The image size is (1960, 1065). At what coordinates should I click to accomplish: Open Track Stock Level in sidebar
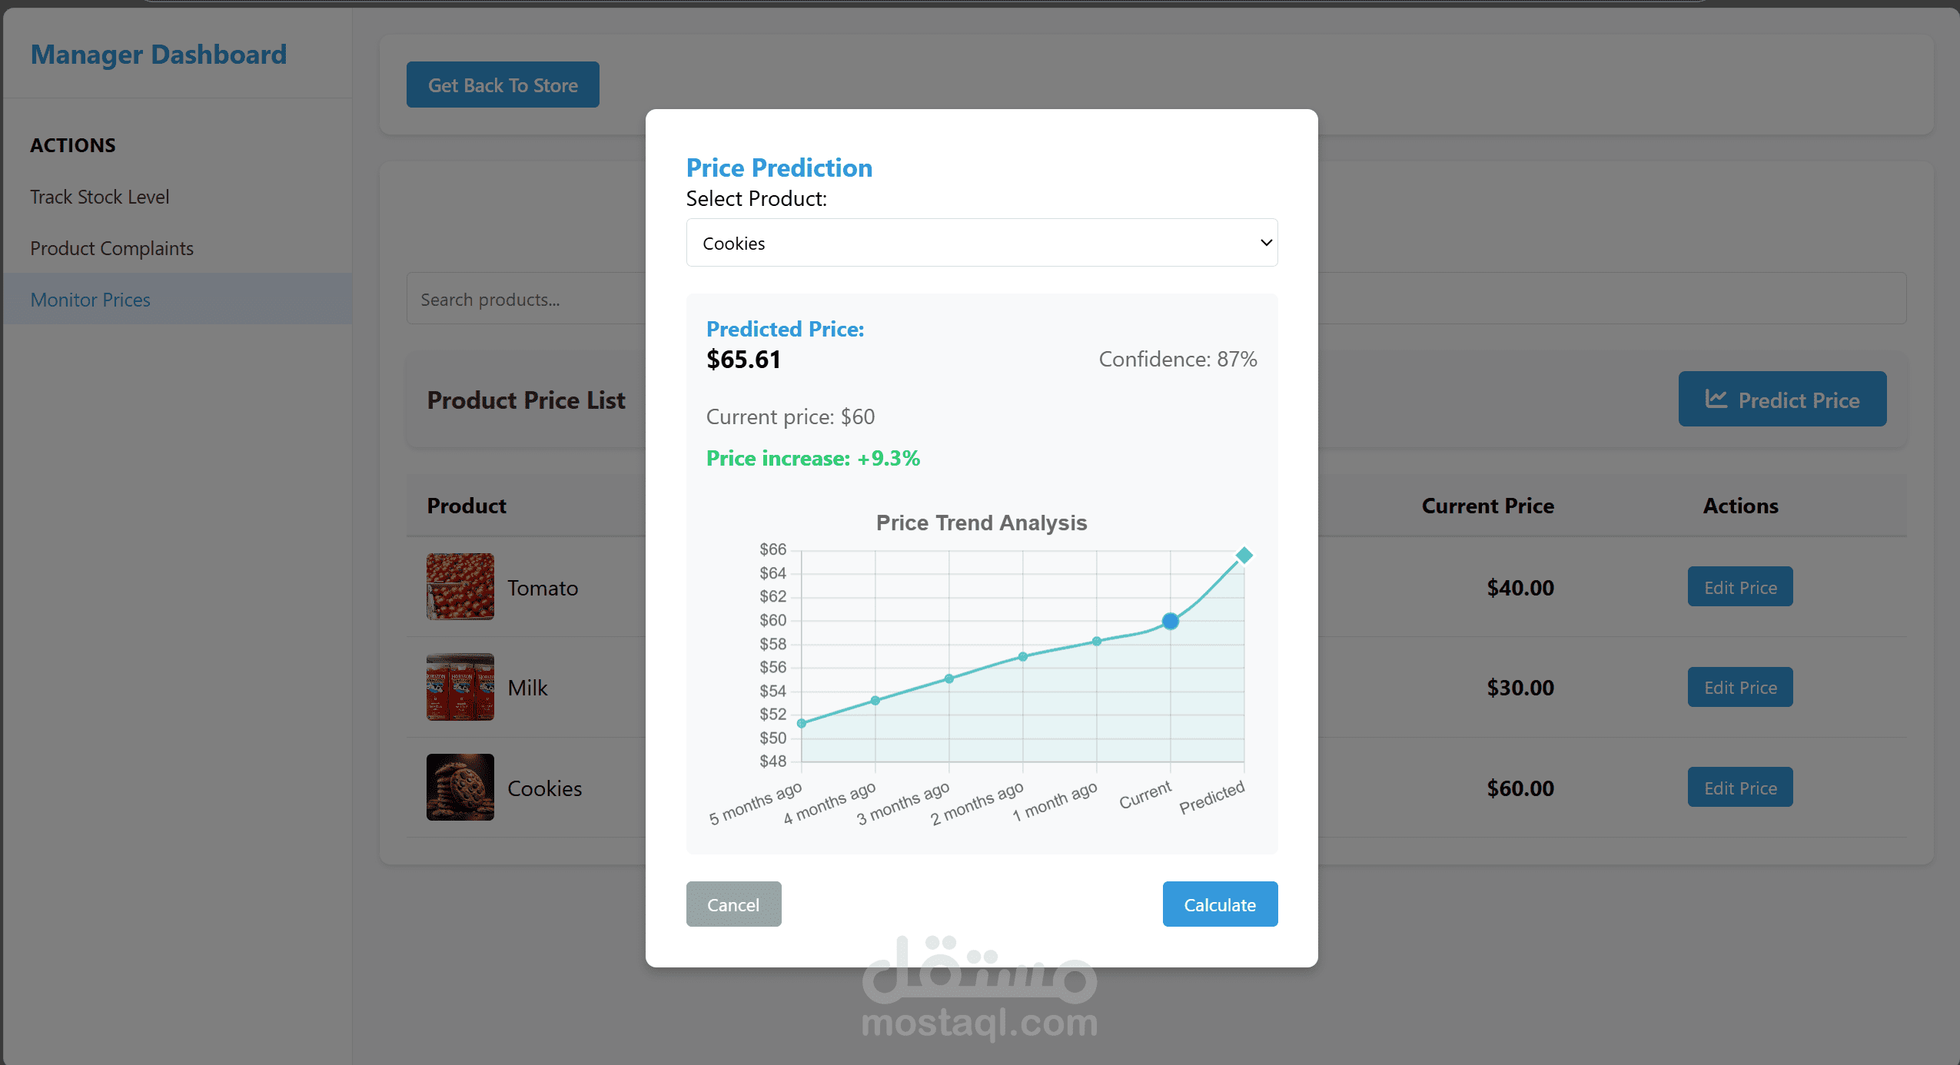100,197
